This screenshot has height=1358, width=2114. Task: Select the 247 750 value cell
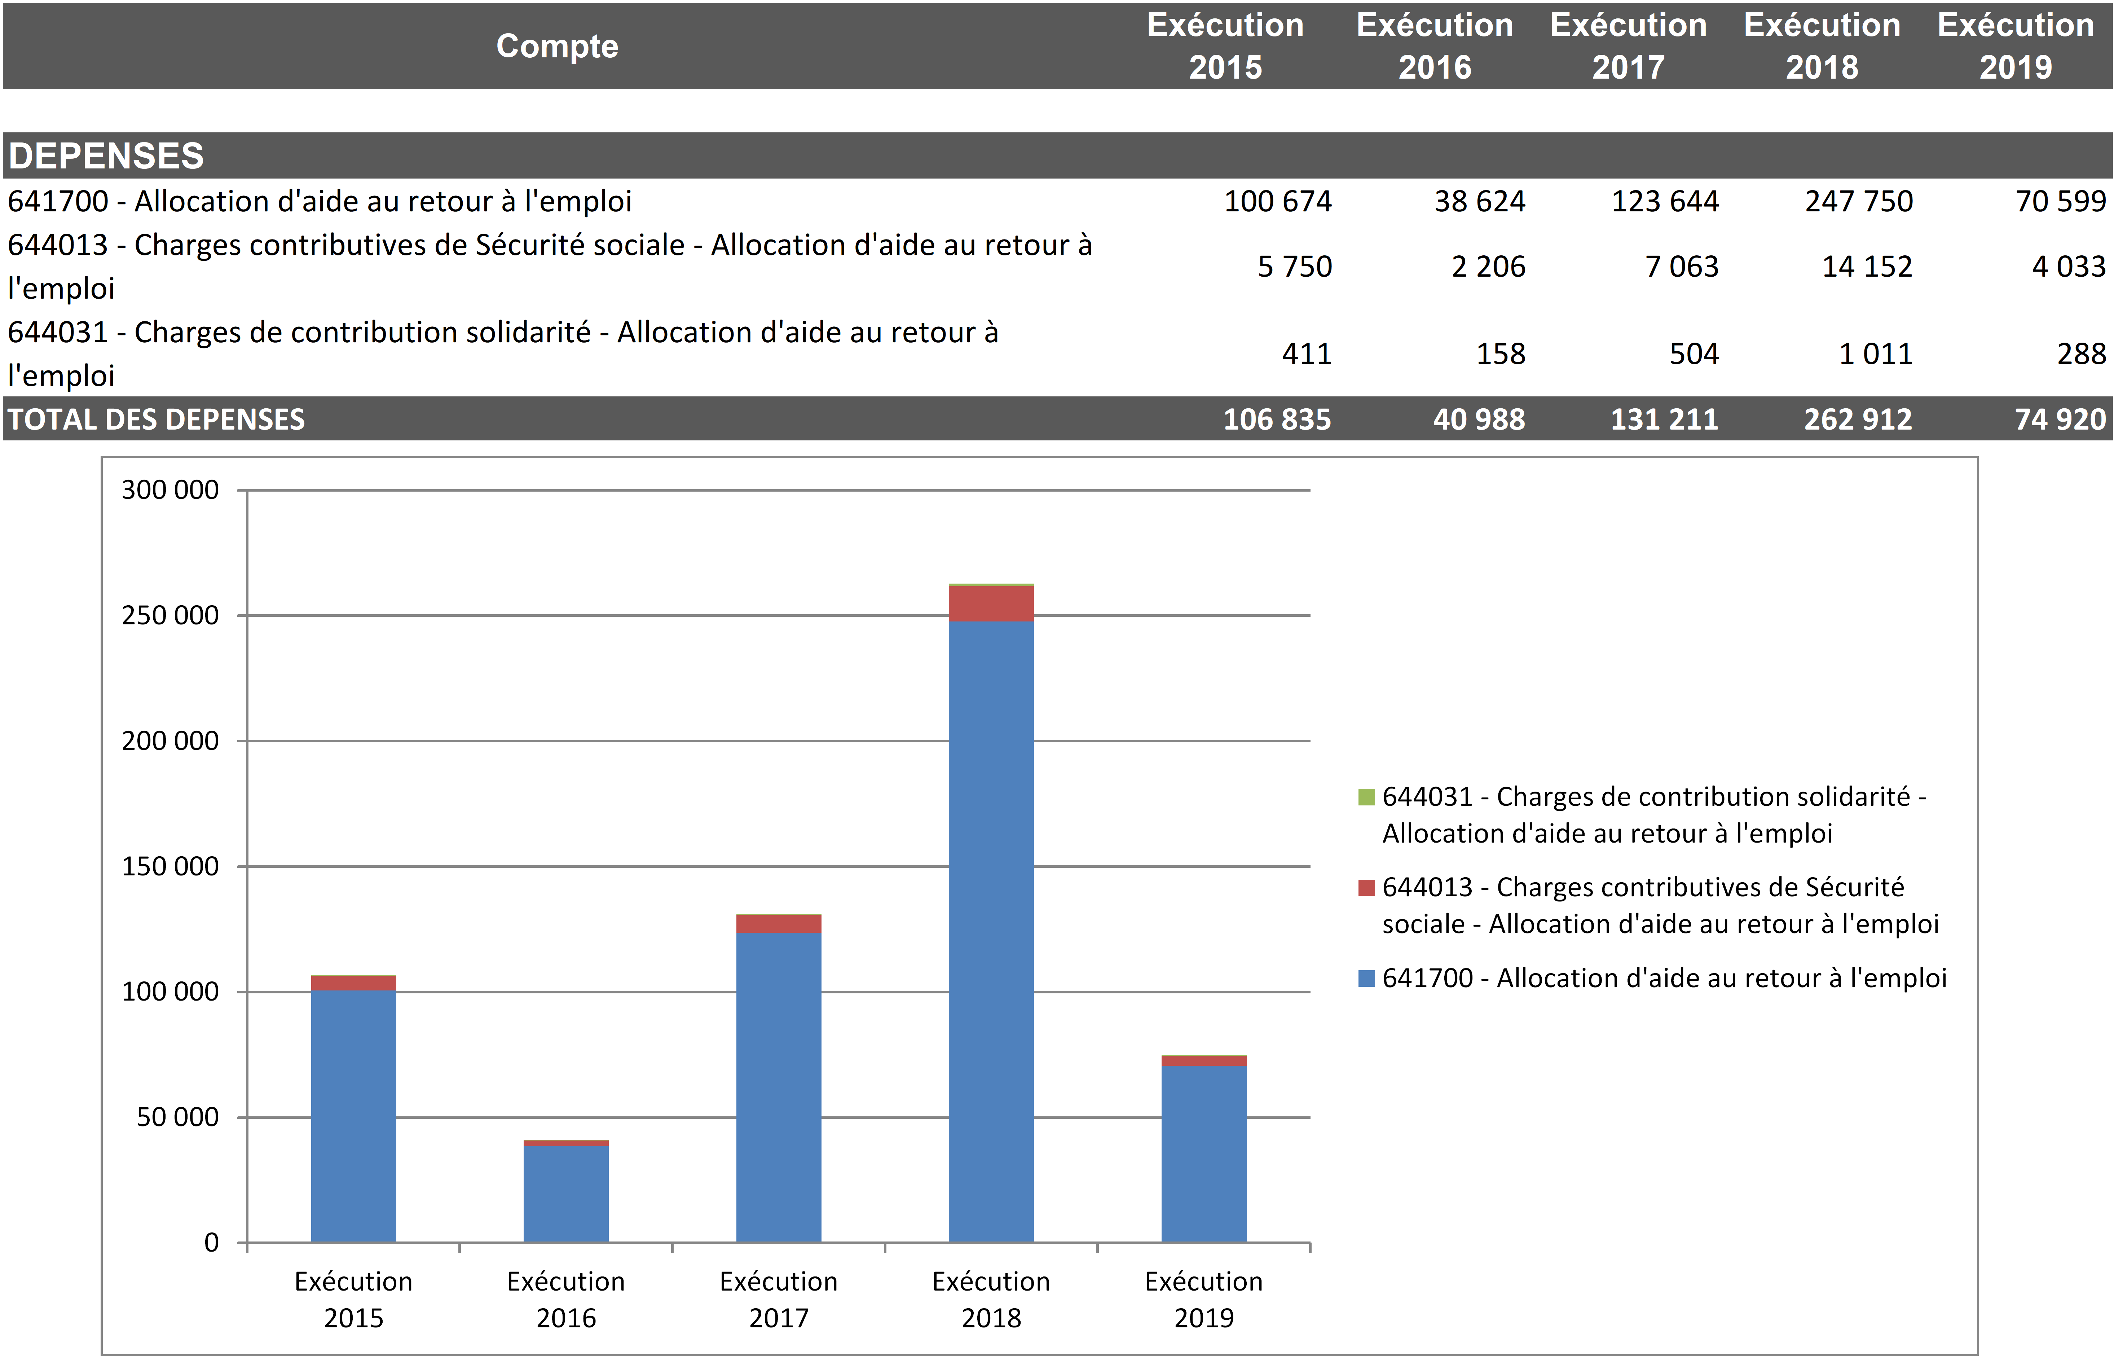coord(1858,201)
